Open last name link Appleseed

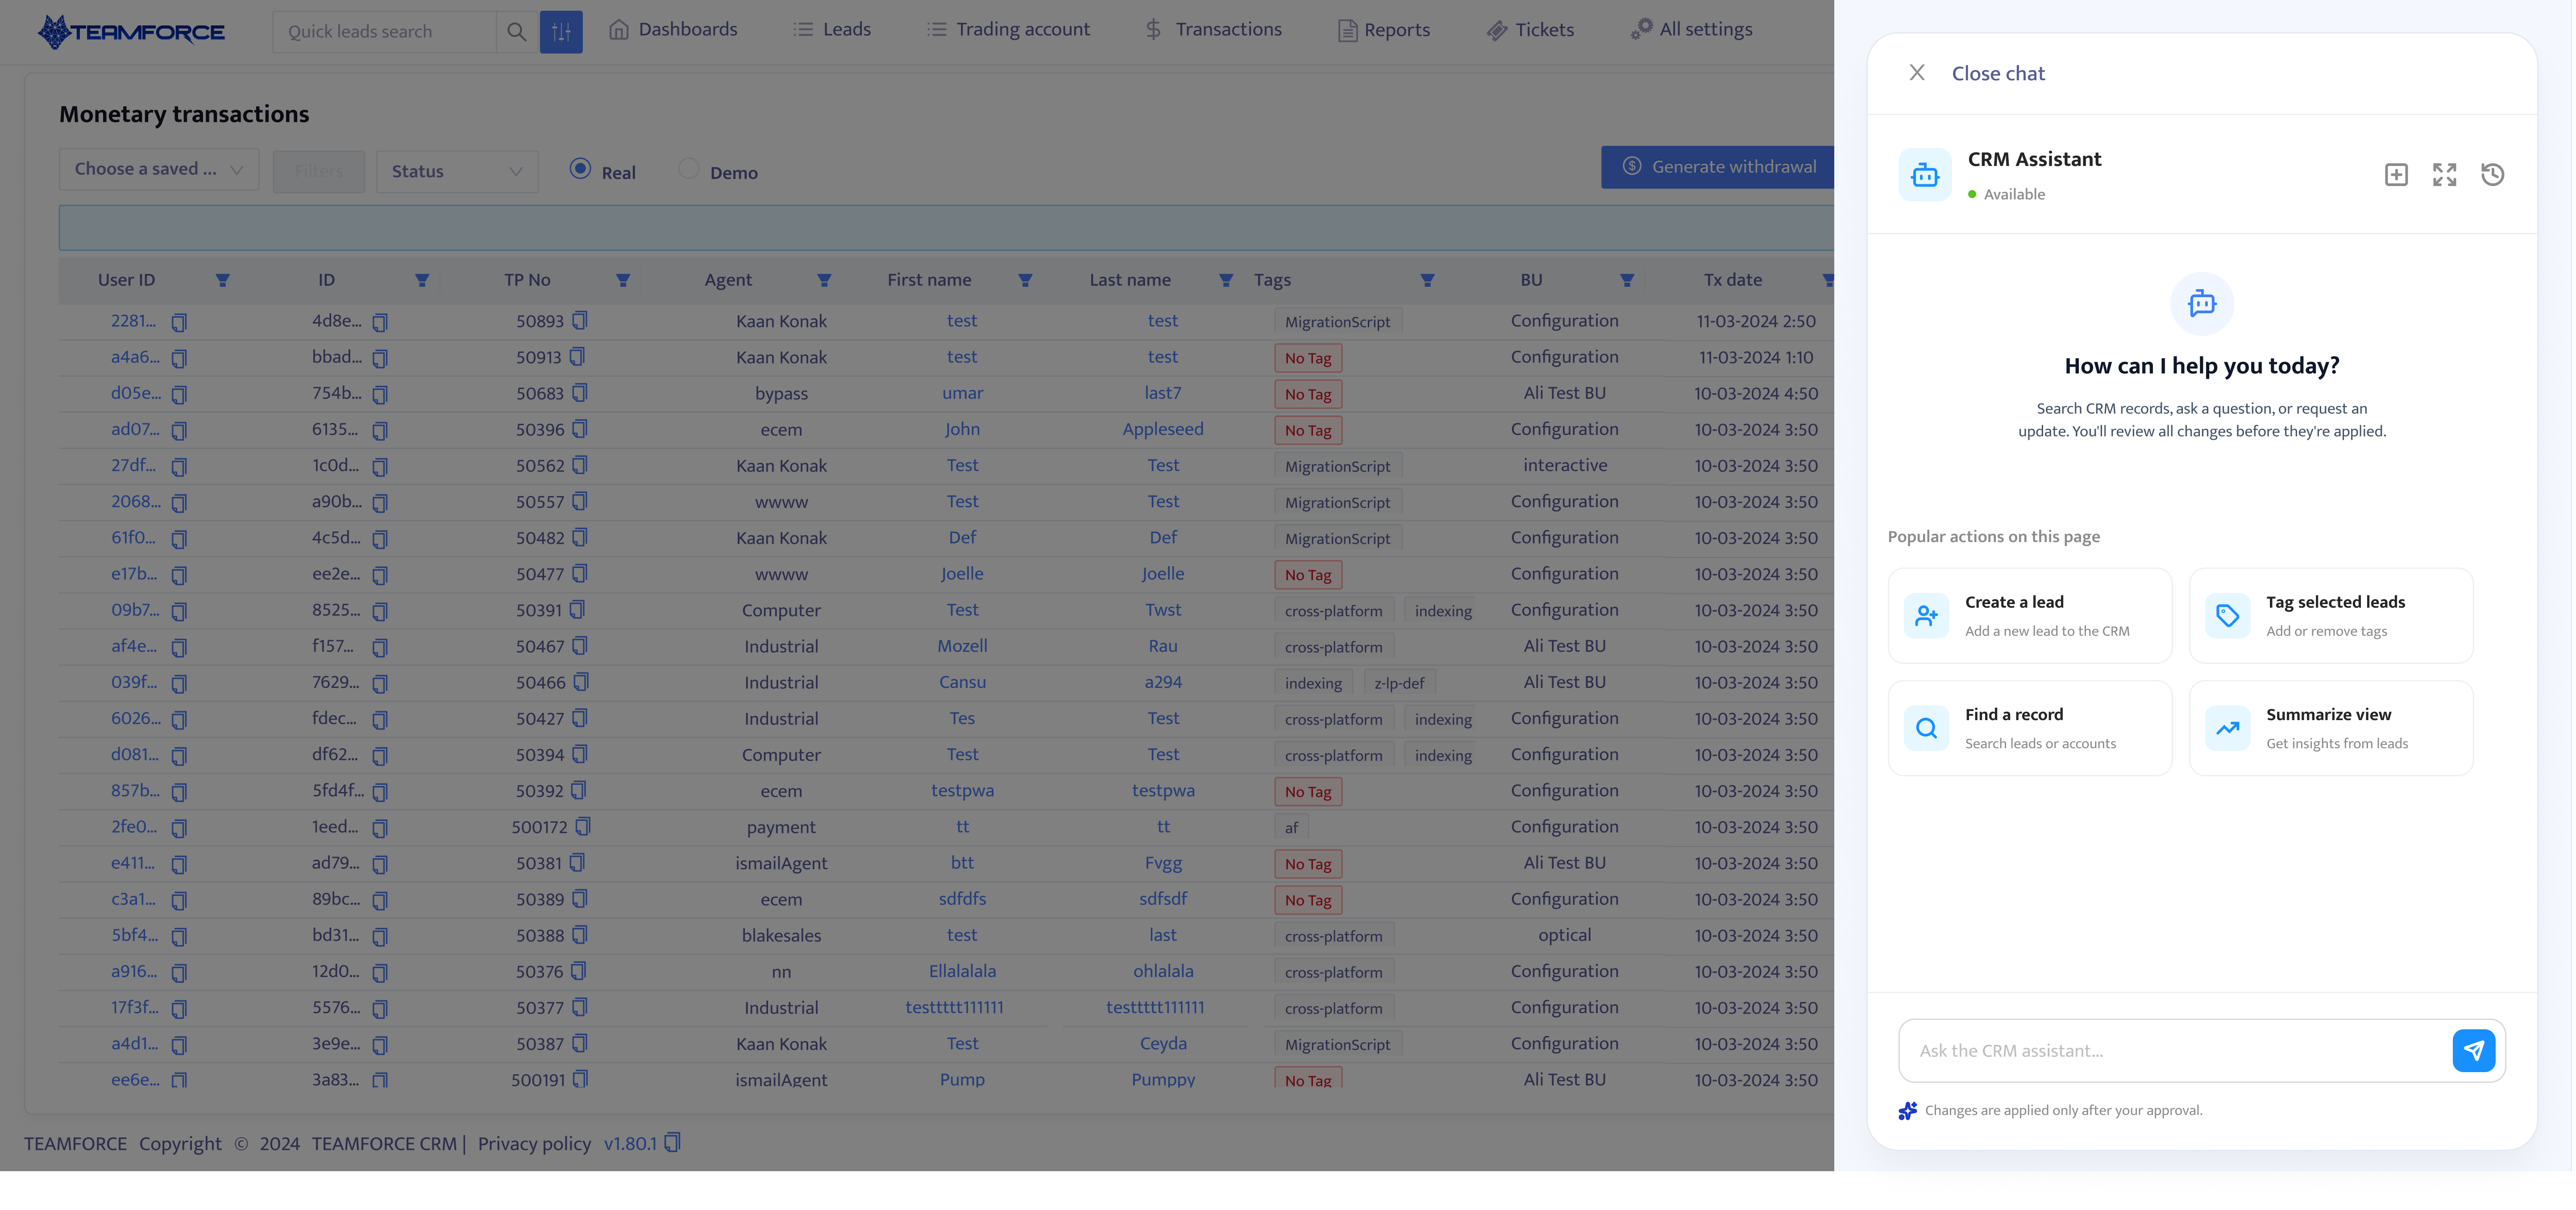point(1163,430)
